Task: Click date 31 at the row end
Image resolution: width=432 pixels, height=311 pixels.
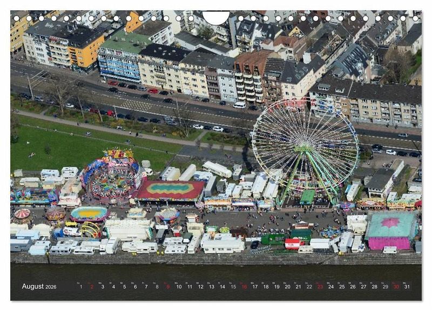Action: pos(407,287)
